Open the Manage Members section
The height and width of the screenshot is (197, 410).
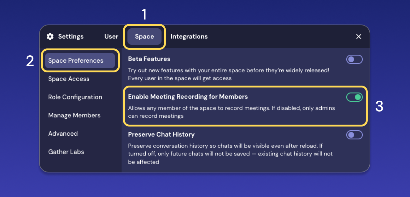click(74, 115)
